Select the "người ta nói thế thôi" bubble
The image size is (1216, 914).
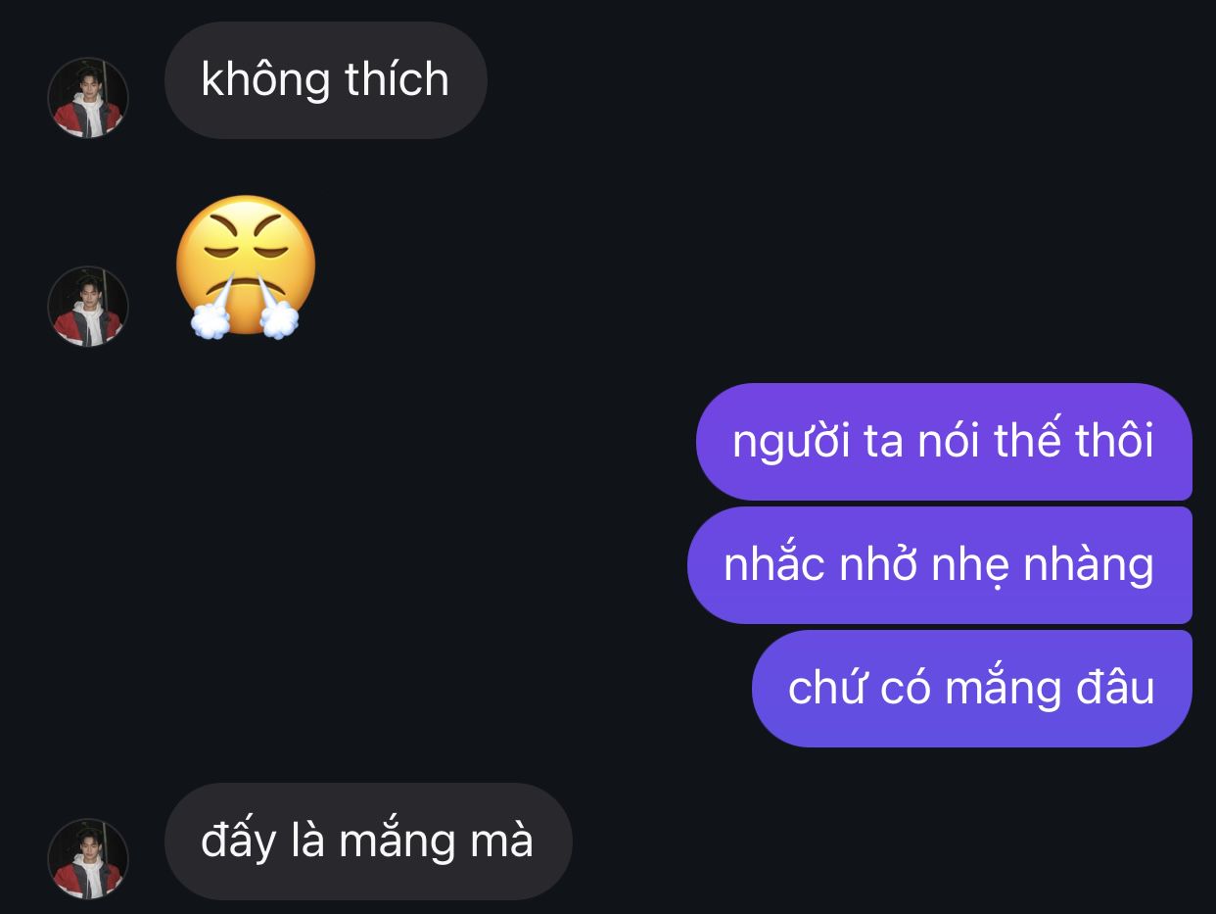944,442
